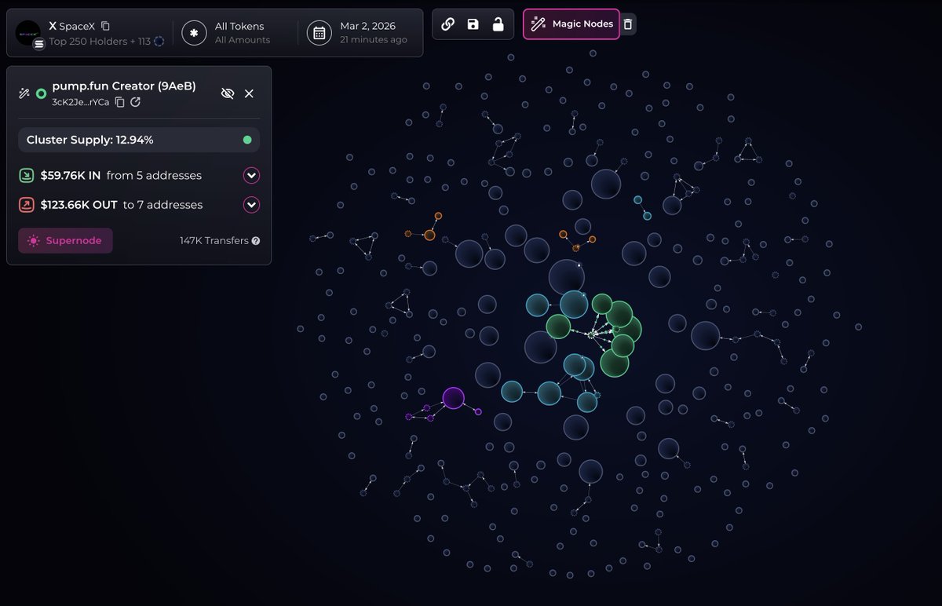Activate the Magic Nodes button
Screen dimensions: 942x606
tap(571, 24)
